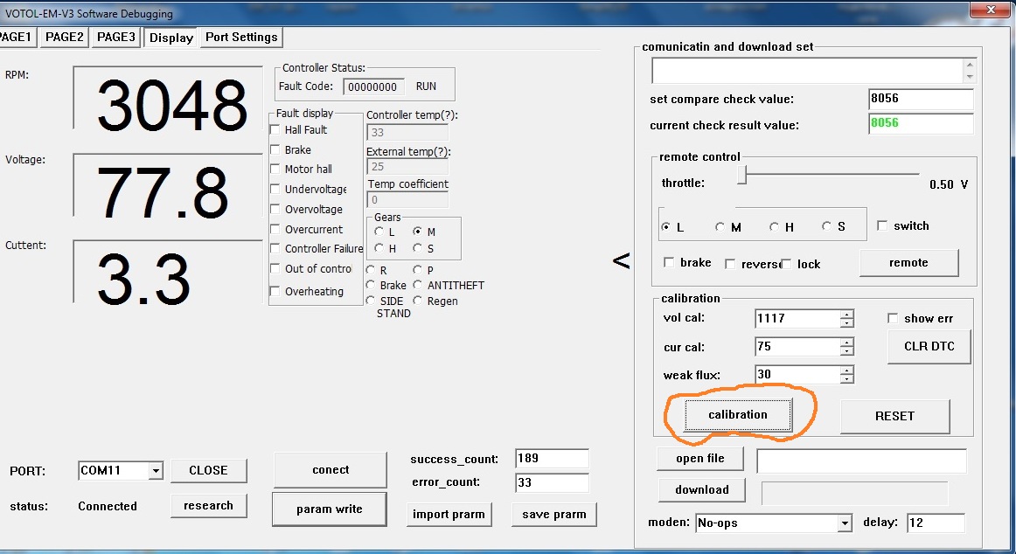Select the H radio button in remote control
The image size is (1016, 554).
pos(774,227)
